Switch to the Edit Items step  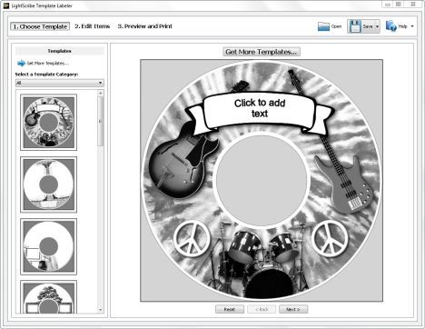click(93, 26)
